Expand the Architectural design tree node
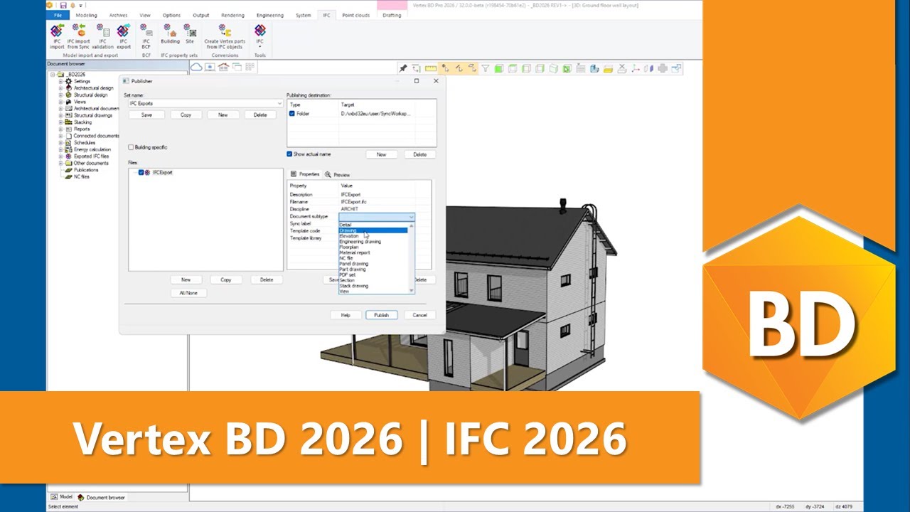 (x=61, y=88)
